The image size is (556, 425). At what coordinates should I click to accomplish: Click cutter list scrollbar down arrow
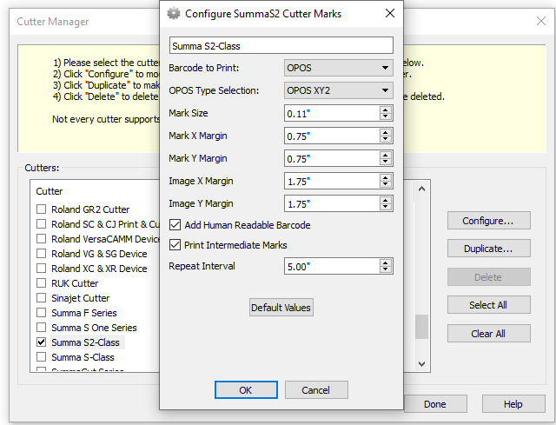tap(421, 364)
